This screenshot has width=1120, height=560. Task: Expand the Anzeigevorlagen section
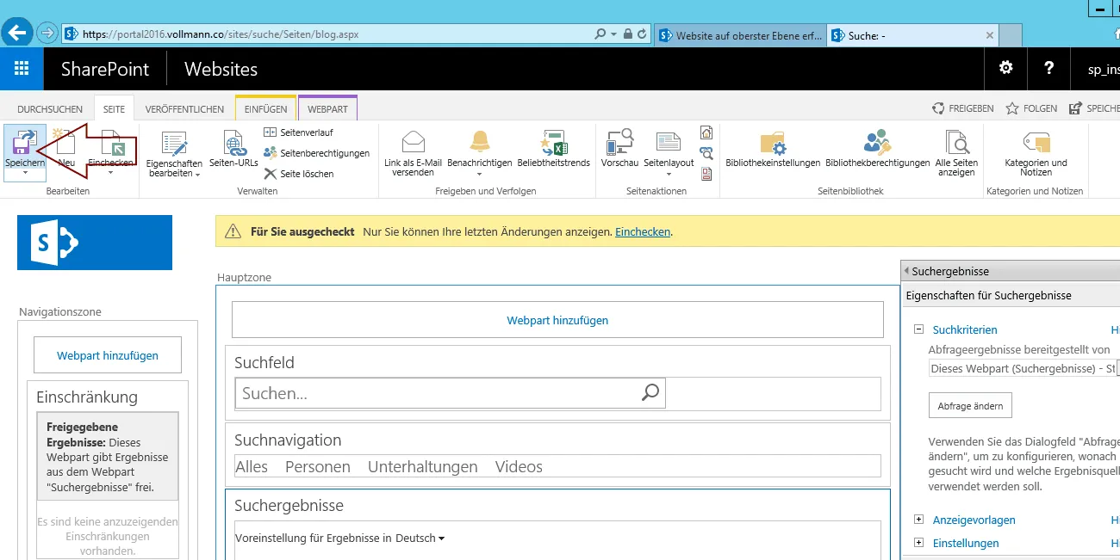pyautogui.click(x=919, y=520)
